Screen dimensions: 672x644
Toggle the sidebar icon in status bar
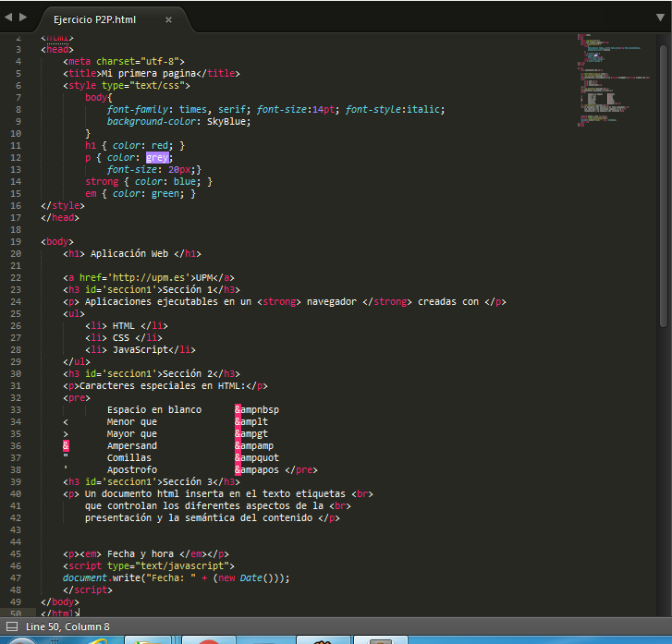[10, 626]
